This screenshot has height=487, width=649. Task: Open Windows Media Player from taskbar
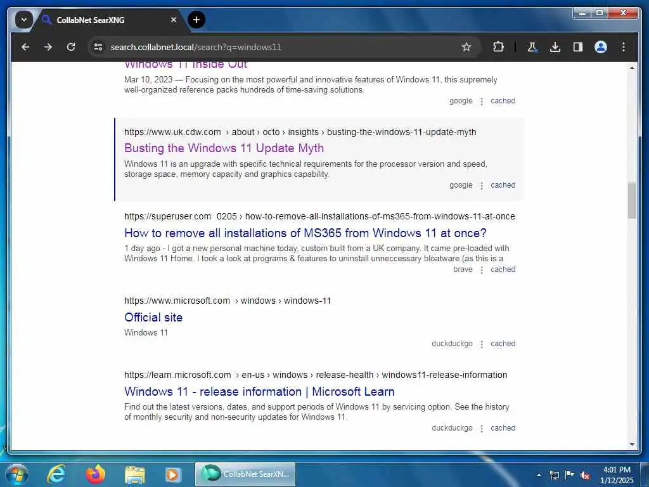pyautogui.click(x=172, y=475)
